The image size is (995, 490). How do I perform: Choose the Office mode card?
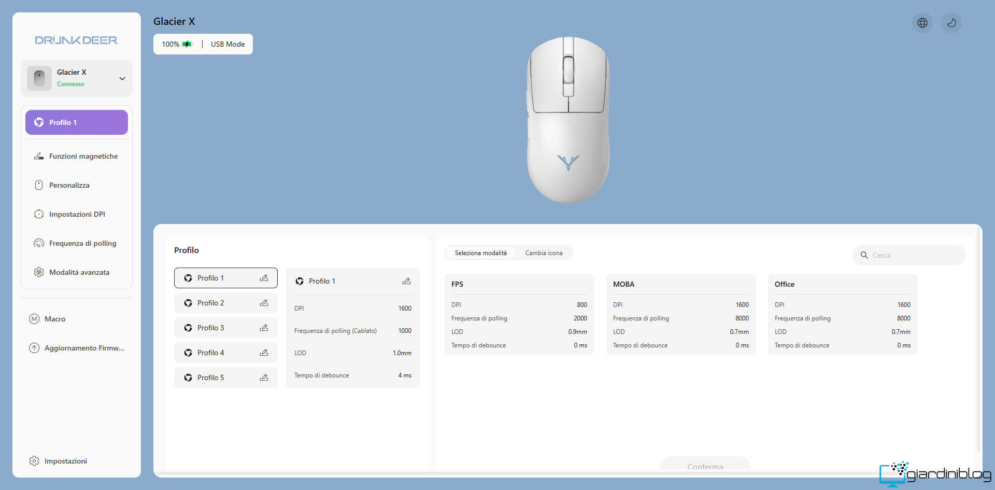click(843, 314)
